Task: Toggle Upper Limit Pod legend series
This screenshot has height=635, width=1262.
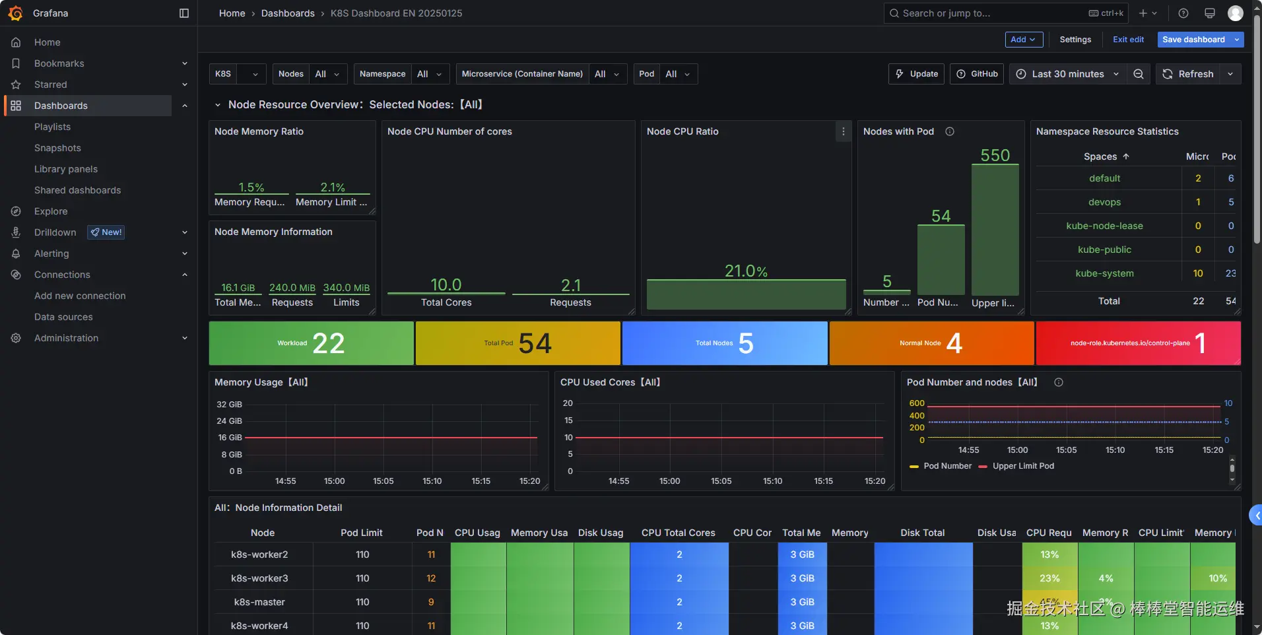Action: 1016,466
